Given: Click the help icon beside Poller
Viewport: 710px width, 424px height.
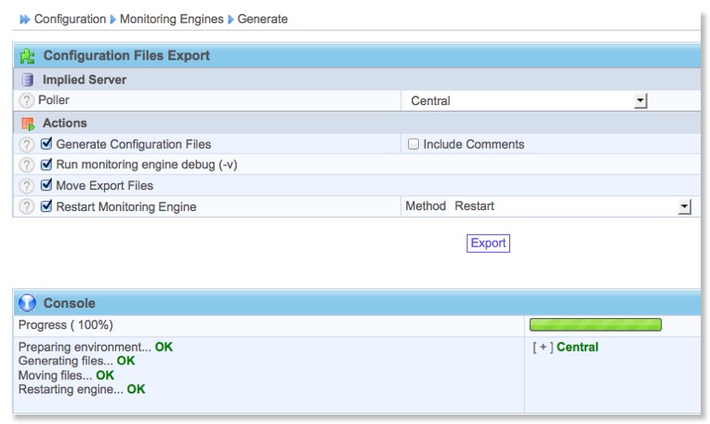Looking at the screenshot, I should coord(27,100).
